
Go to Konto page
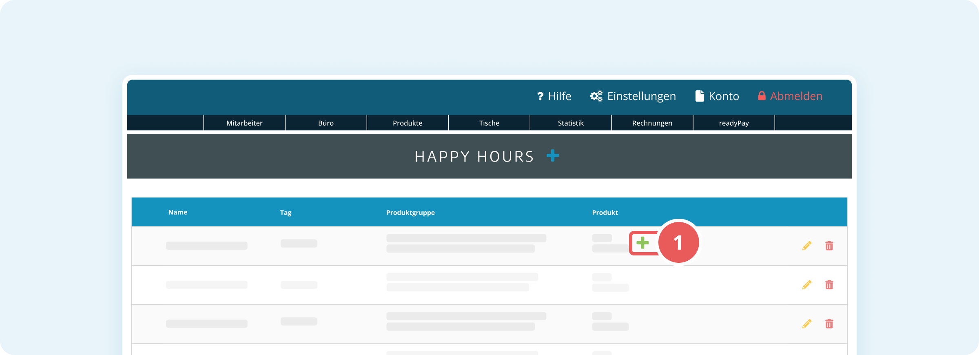coord(724,96)
